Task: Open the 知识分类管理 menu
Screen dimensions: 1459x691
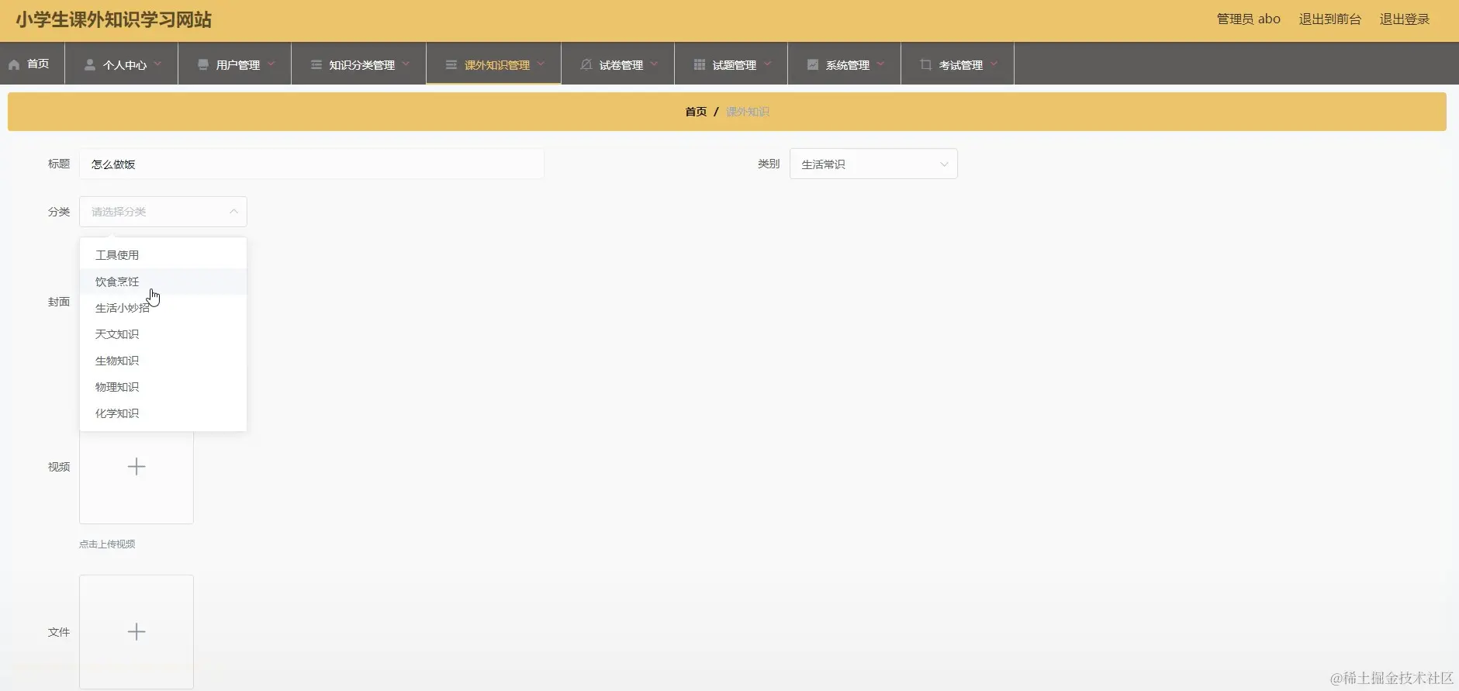Action: coord(359,64)
